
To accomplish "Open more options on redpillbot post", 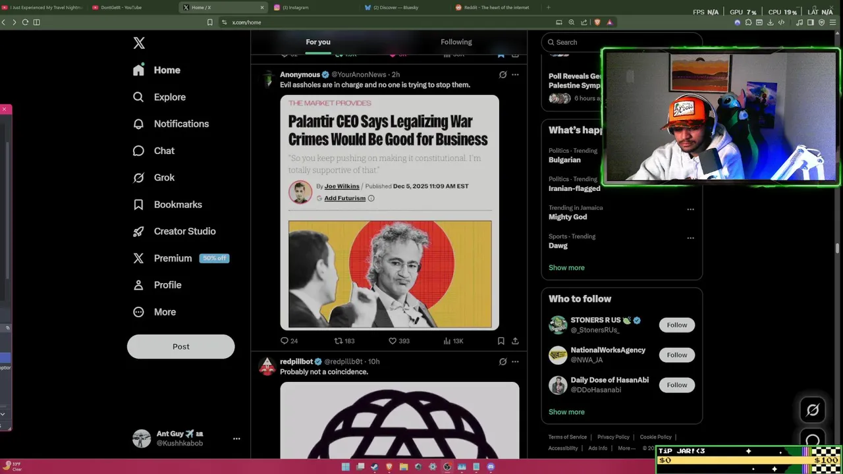I will pos(515,361).
